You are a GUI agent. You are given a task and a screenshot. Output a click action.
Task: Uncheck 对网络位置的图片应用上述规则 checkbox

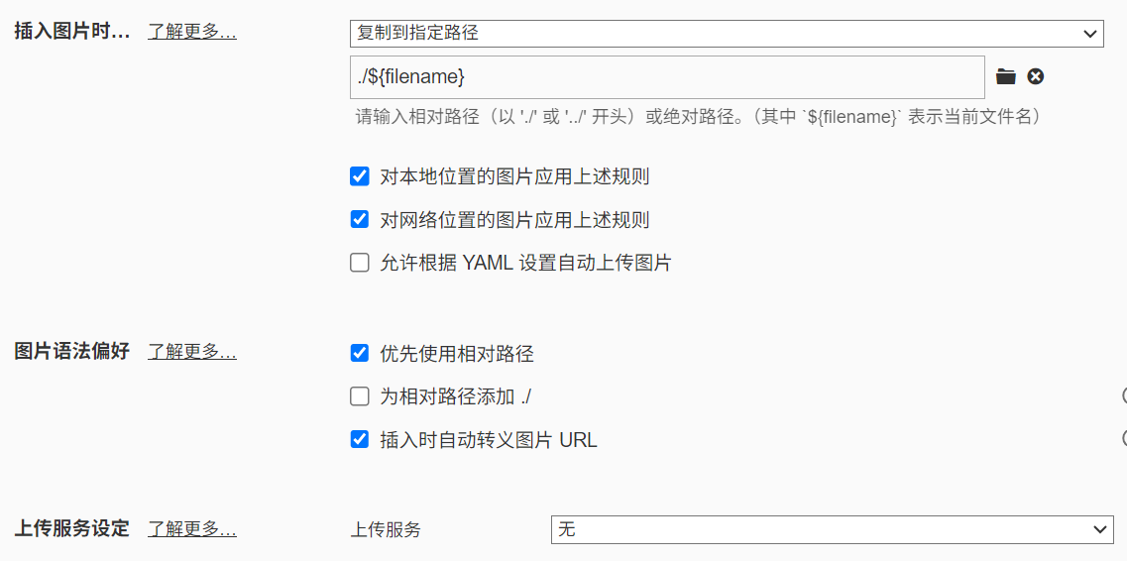360,220
